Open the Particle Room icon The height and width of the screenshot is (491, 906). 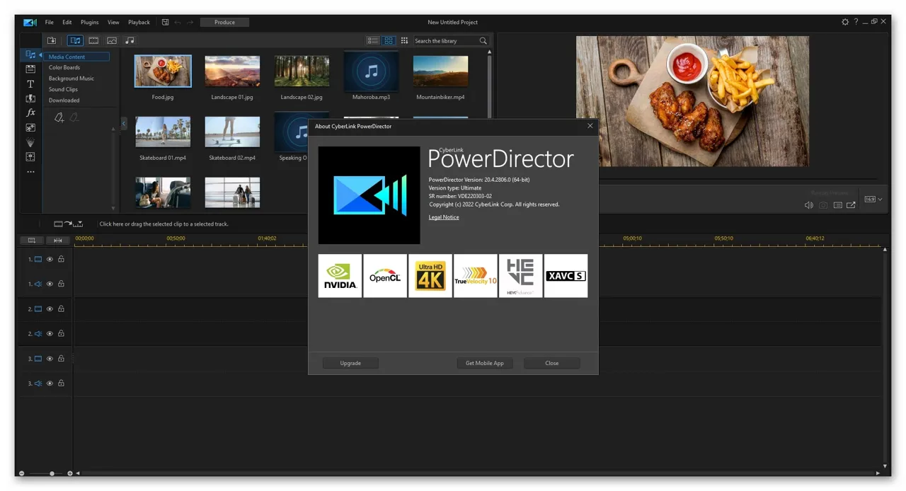pos(30,142)
